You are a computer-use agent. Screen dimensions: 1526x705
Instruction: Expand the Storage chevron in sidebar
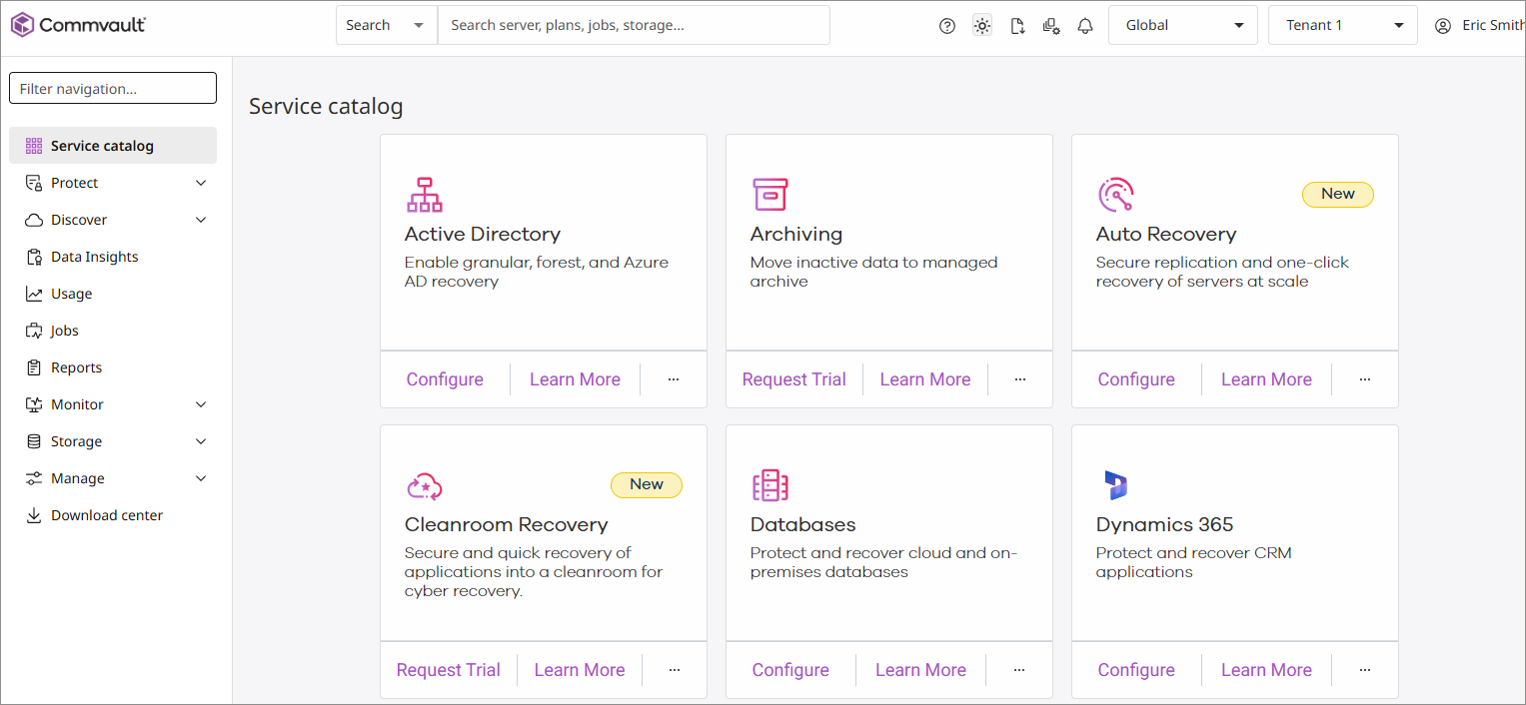[x=201, y=441]
